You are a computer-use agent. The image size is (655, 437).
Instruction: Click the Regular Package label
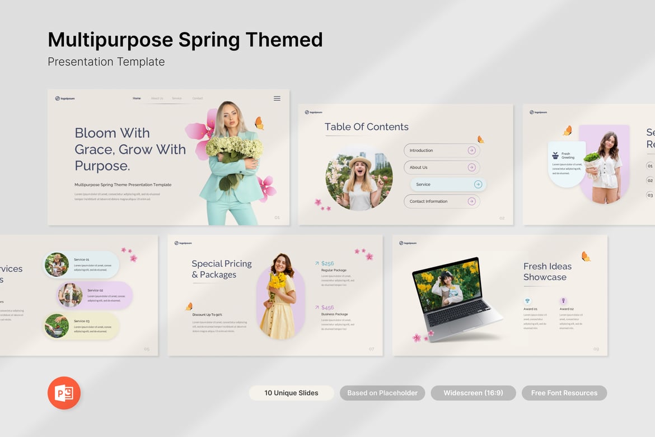tap(334, 270)
